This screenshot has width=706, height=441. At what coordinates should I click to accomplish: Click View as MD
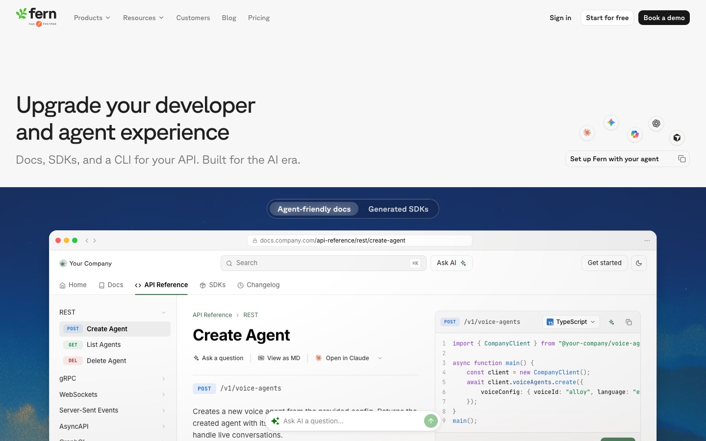(x=279, y=358)
